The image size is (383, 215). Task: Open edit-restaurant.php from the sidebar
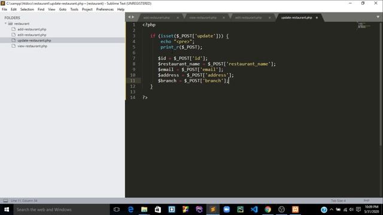32,35
